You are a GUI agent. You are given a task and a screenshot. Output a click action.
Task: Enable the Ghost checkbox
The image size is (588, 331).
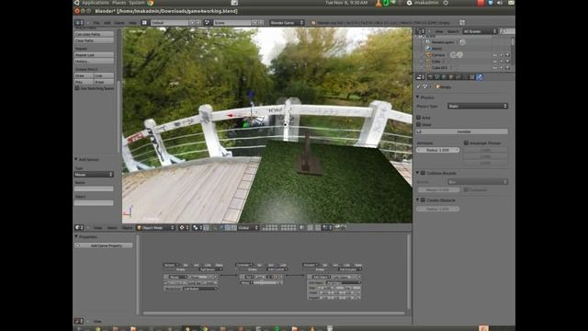[419, 124]
